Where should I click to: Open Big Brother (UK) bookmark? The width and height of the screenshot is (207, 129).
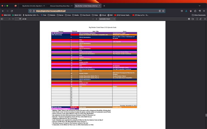point(31,15)
